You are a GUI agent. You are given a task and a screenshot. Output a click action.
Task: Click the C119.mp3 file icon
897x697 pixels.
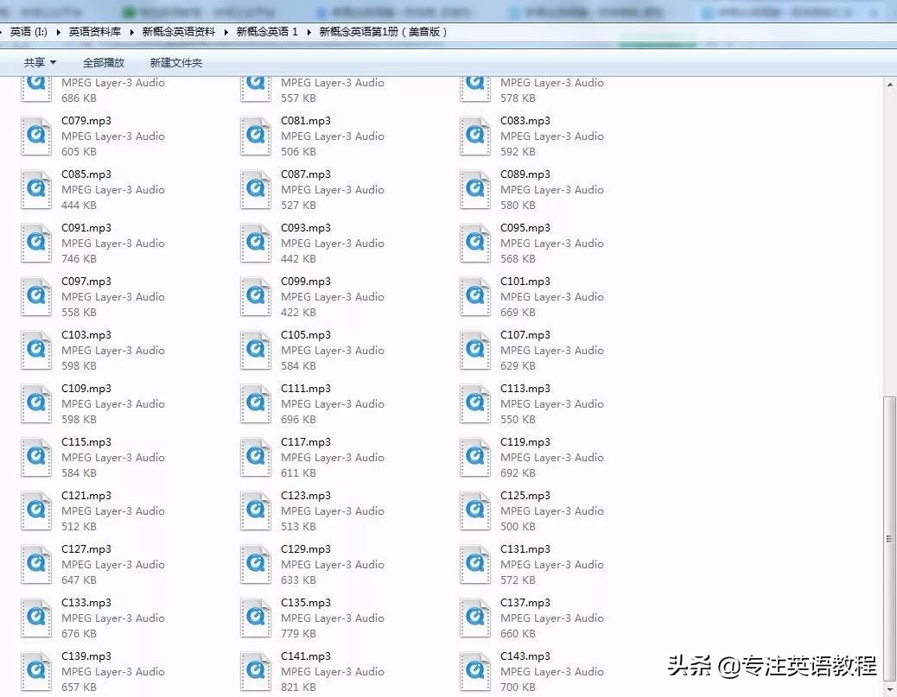[474, 458]
